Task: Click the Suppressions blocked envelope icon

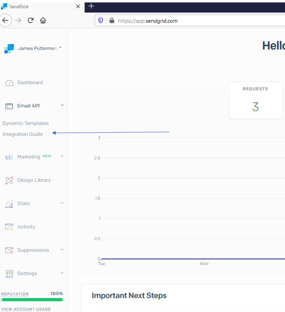Action: [9, 250]
